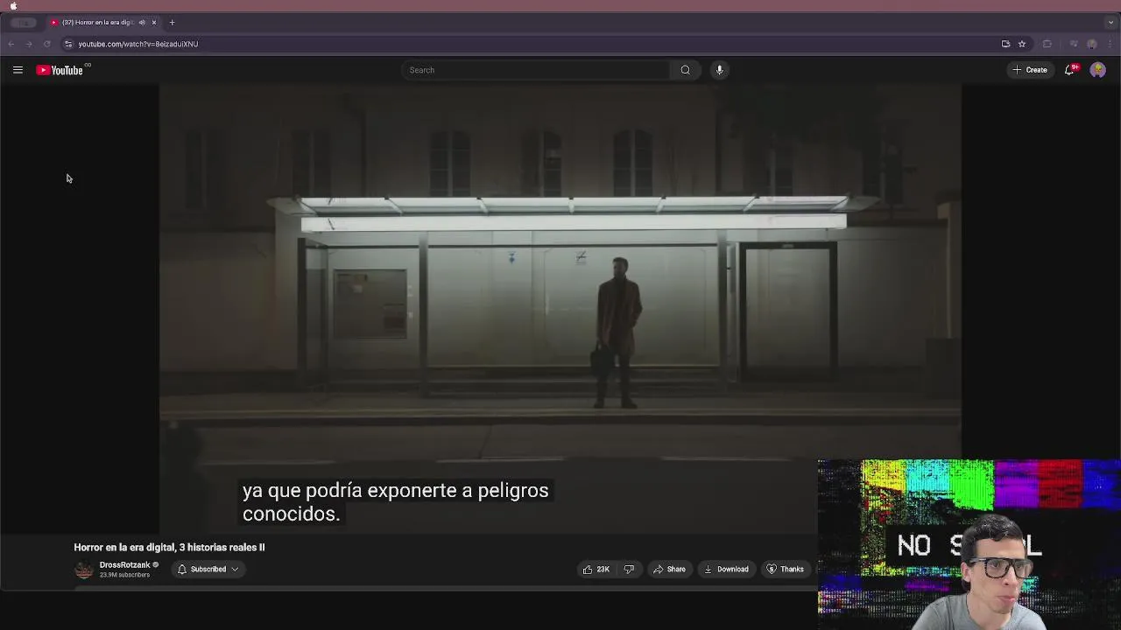The width and height of the screenshot is (1121, 630).
Task: Dislike the video with thumbs down
Action: coord(629,569)
